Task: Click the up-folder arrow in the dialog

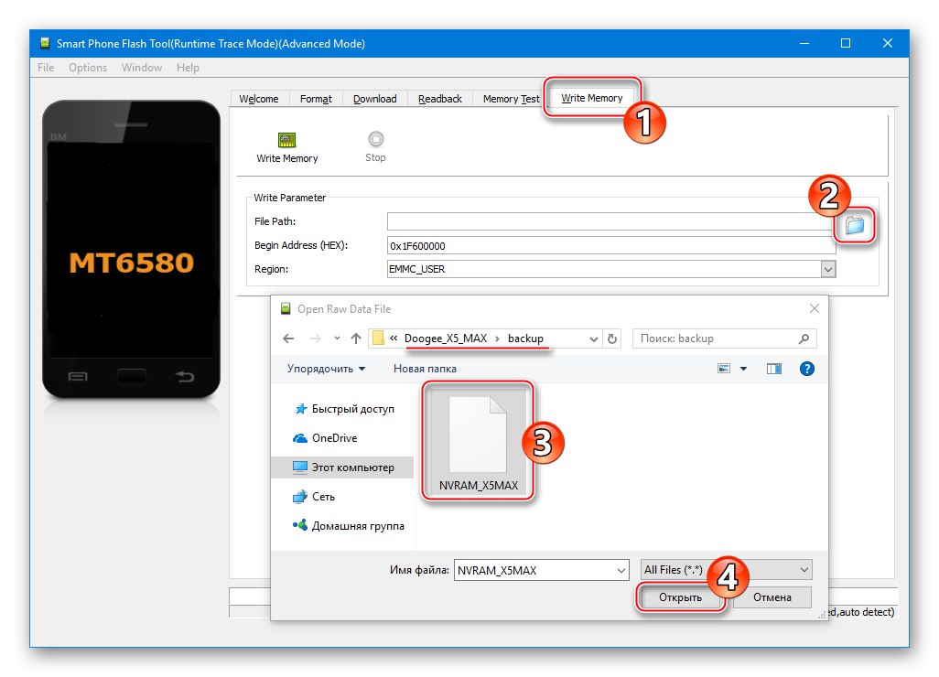Action: pyautogui.click(x=356, y=338)
